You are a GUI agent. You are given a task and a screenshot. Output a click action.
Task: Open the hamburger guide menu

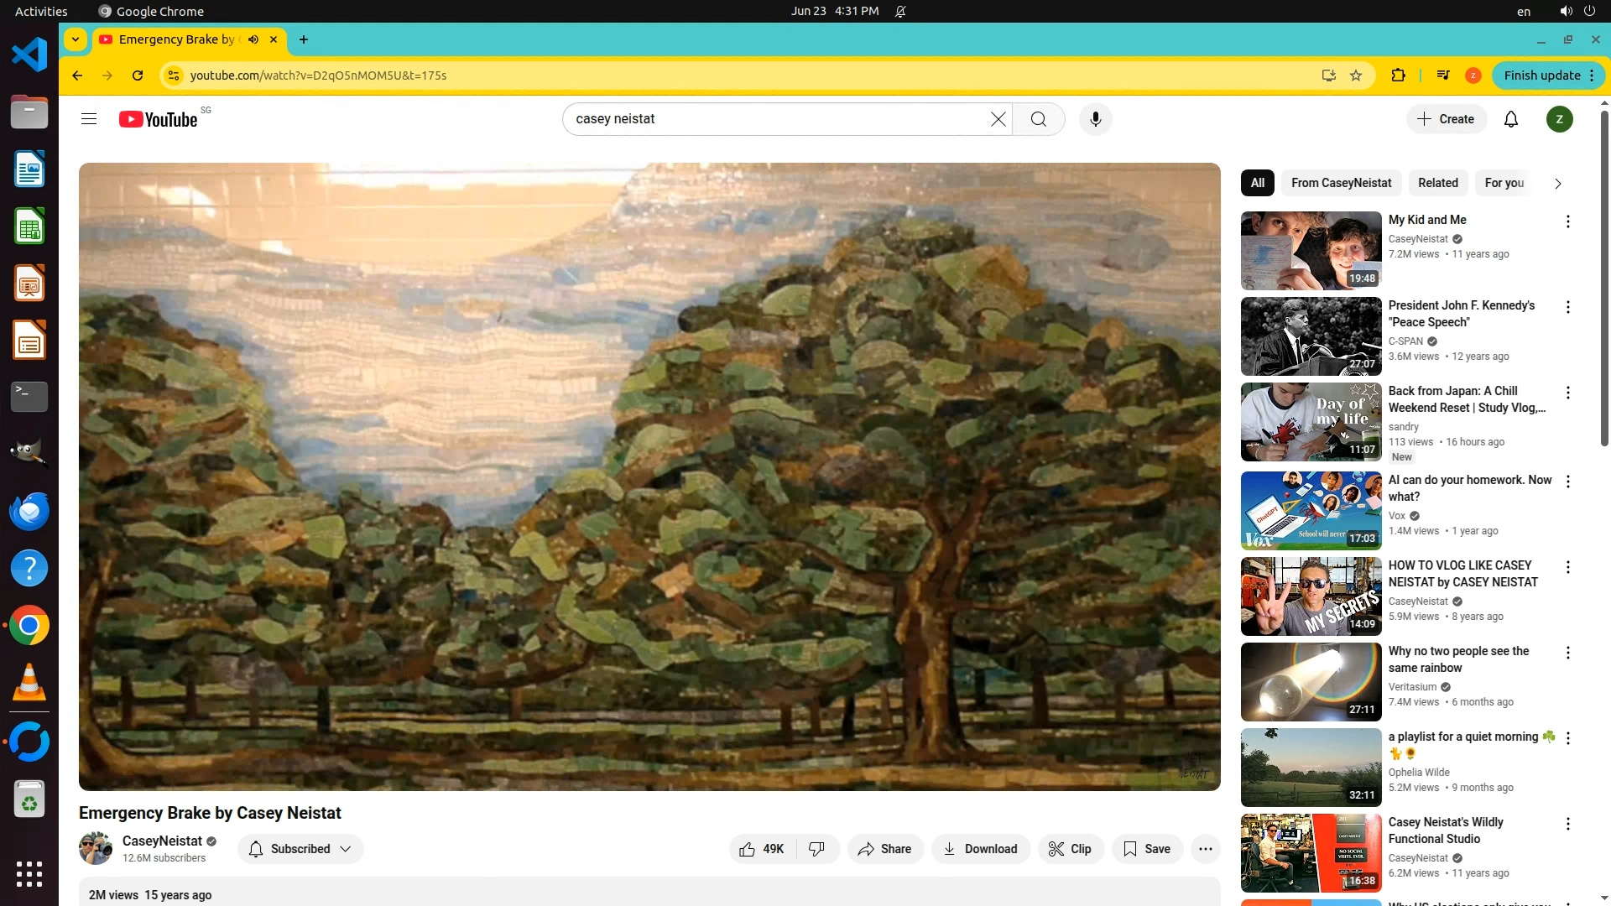[x=89, y=119]
